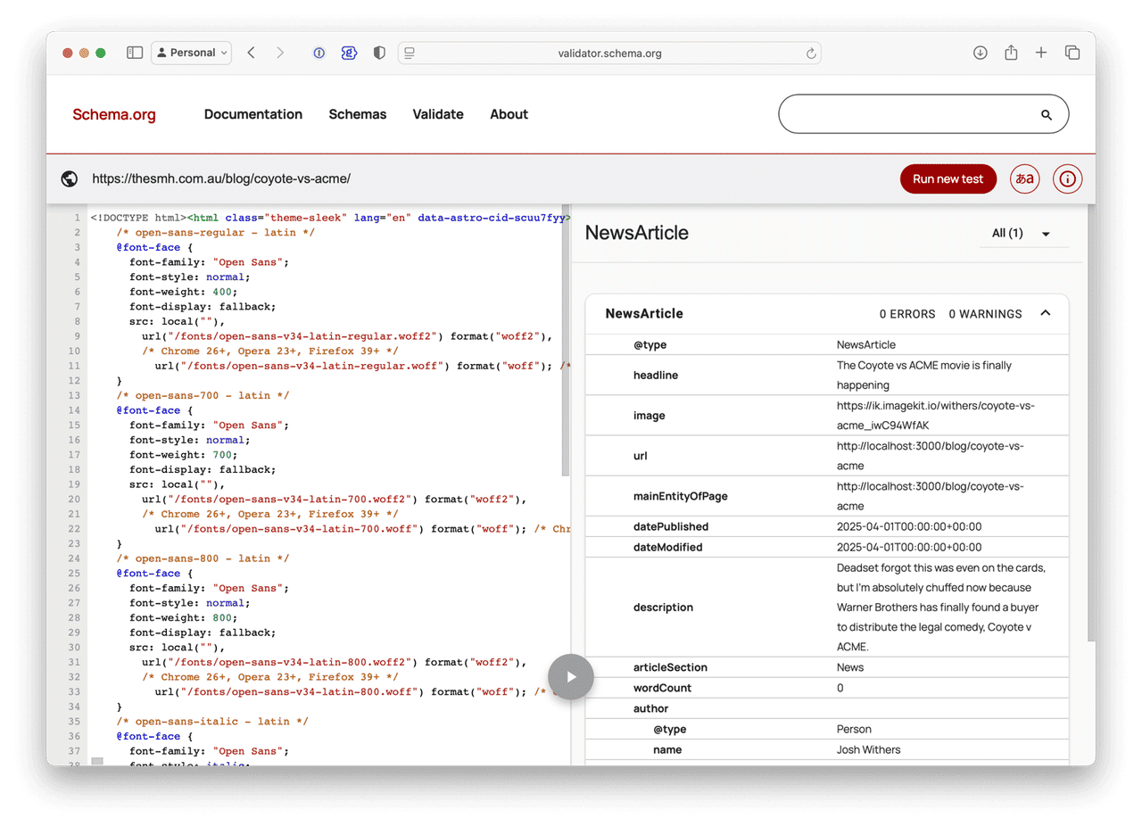The image size is (1142, 827).
Task: Click the Josh Withers name value
Action: pos(868,749)
